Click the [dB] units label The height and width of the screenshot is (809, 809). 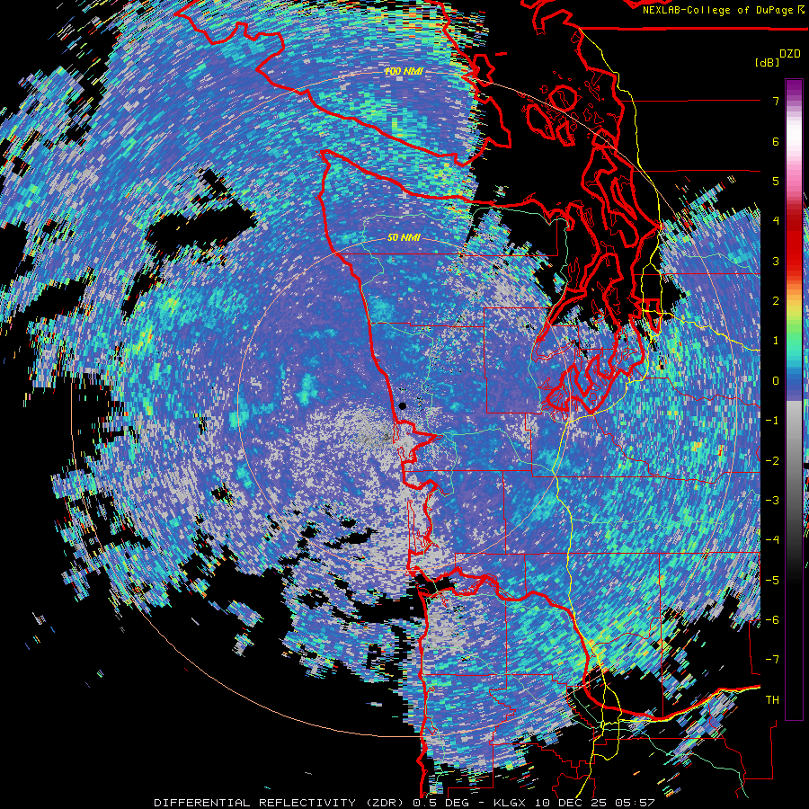click(767, 62)
